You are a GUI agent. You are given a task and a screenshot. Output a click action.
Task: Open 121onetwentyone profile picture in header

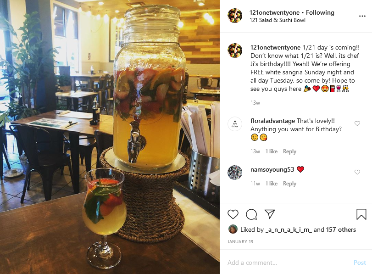click(x=235, y=16)
